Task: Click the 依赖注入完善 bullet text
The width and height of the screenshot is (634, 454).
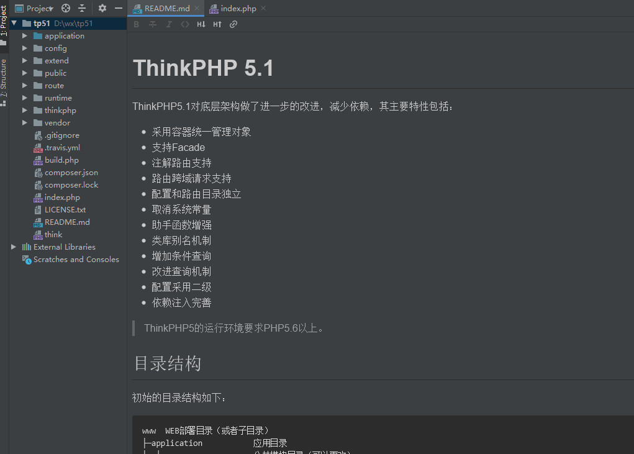Action: pos(181,303)
